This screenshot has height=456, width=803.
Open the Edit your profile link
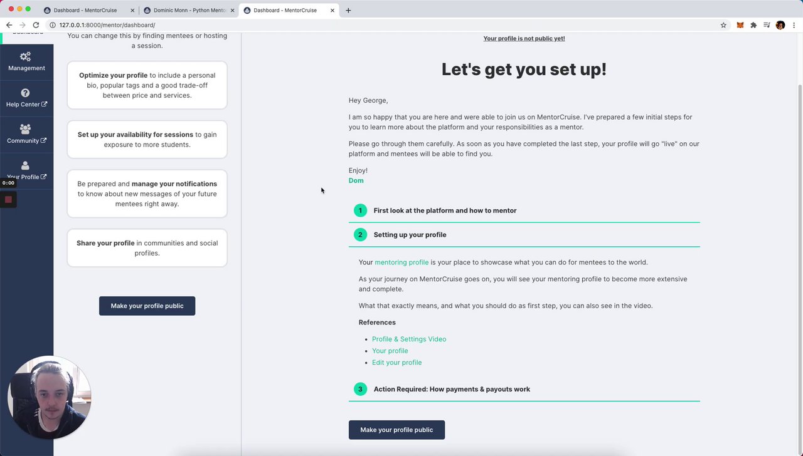tap(396, 363)
